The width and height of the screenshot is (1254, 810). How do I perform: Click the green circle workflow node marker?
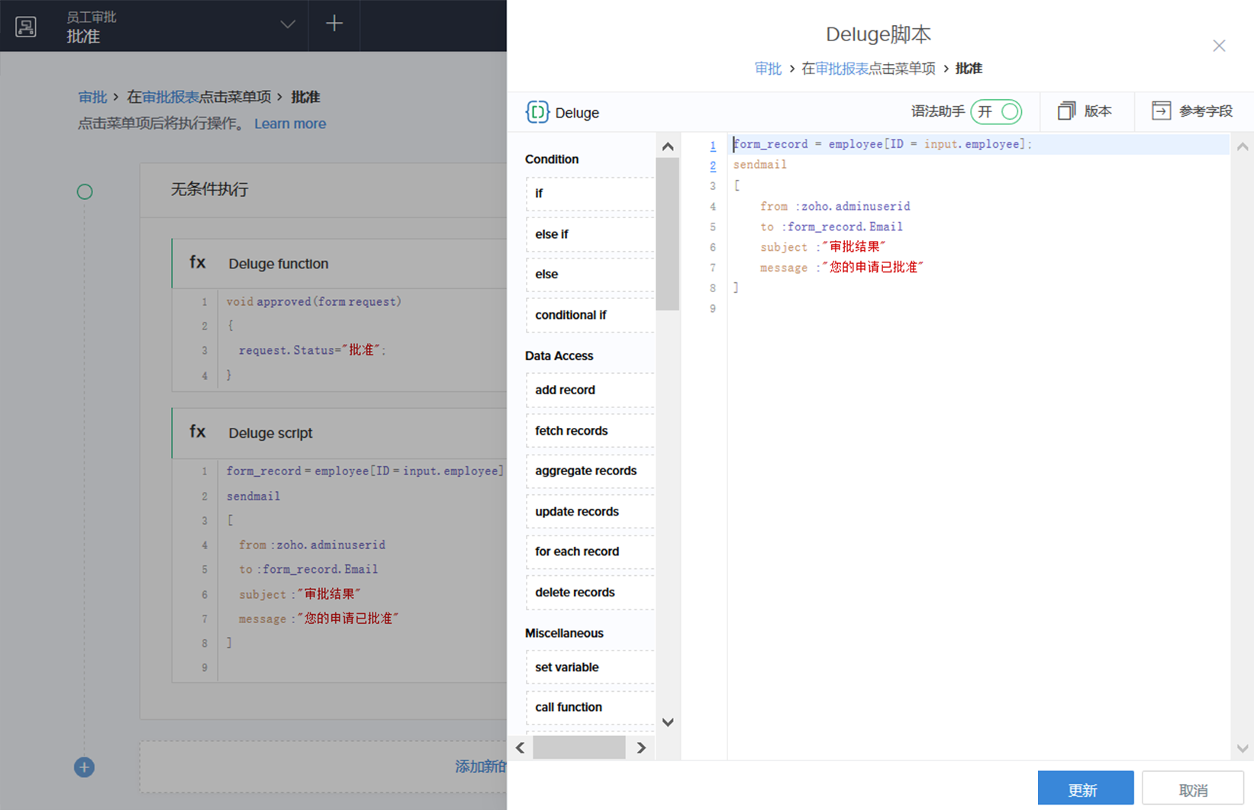coord(85,192)
